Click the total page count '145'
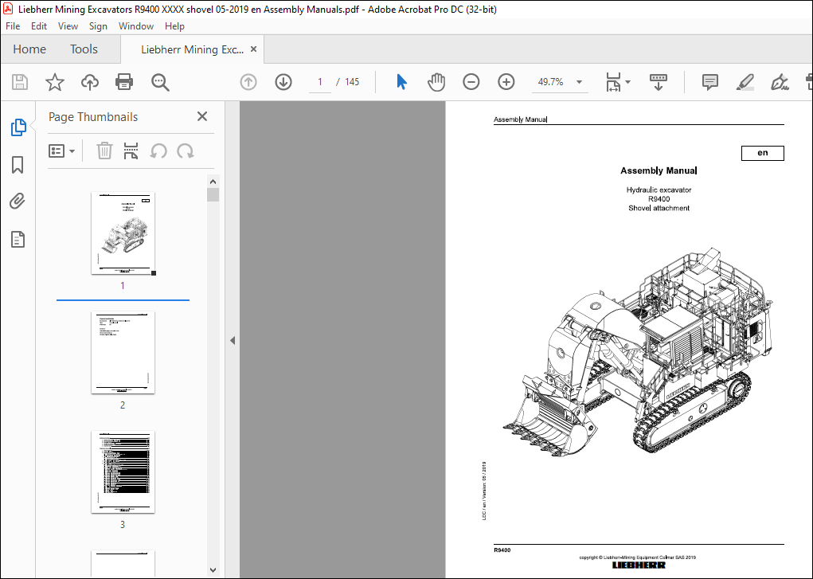 pos(352,82)
